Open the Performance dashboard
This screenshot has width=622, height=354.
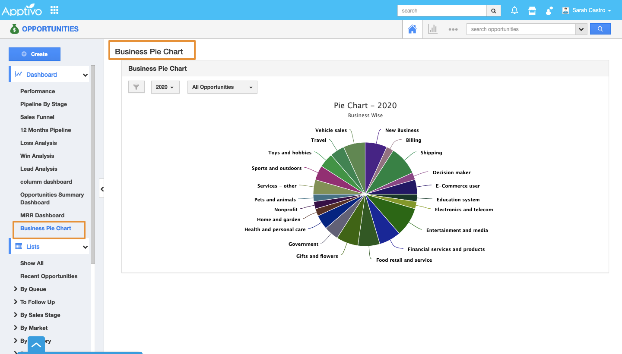pyautogui.click(x=38, y=91)
